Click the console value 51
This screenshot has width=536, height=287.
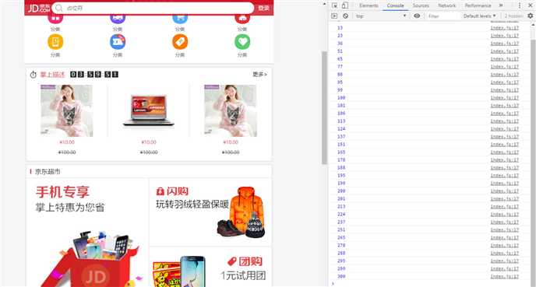pyautogui.click(x=340, y=51)
